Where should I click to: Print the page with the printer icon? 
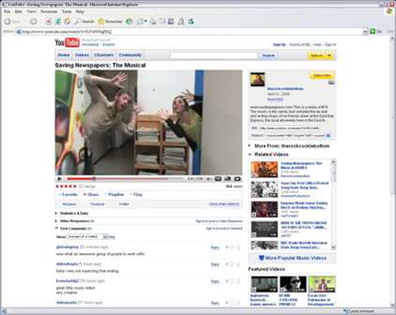153,22
